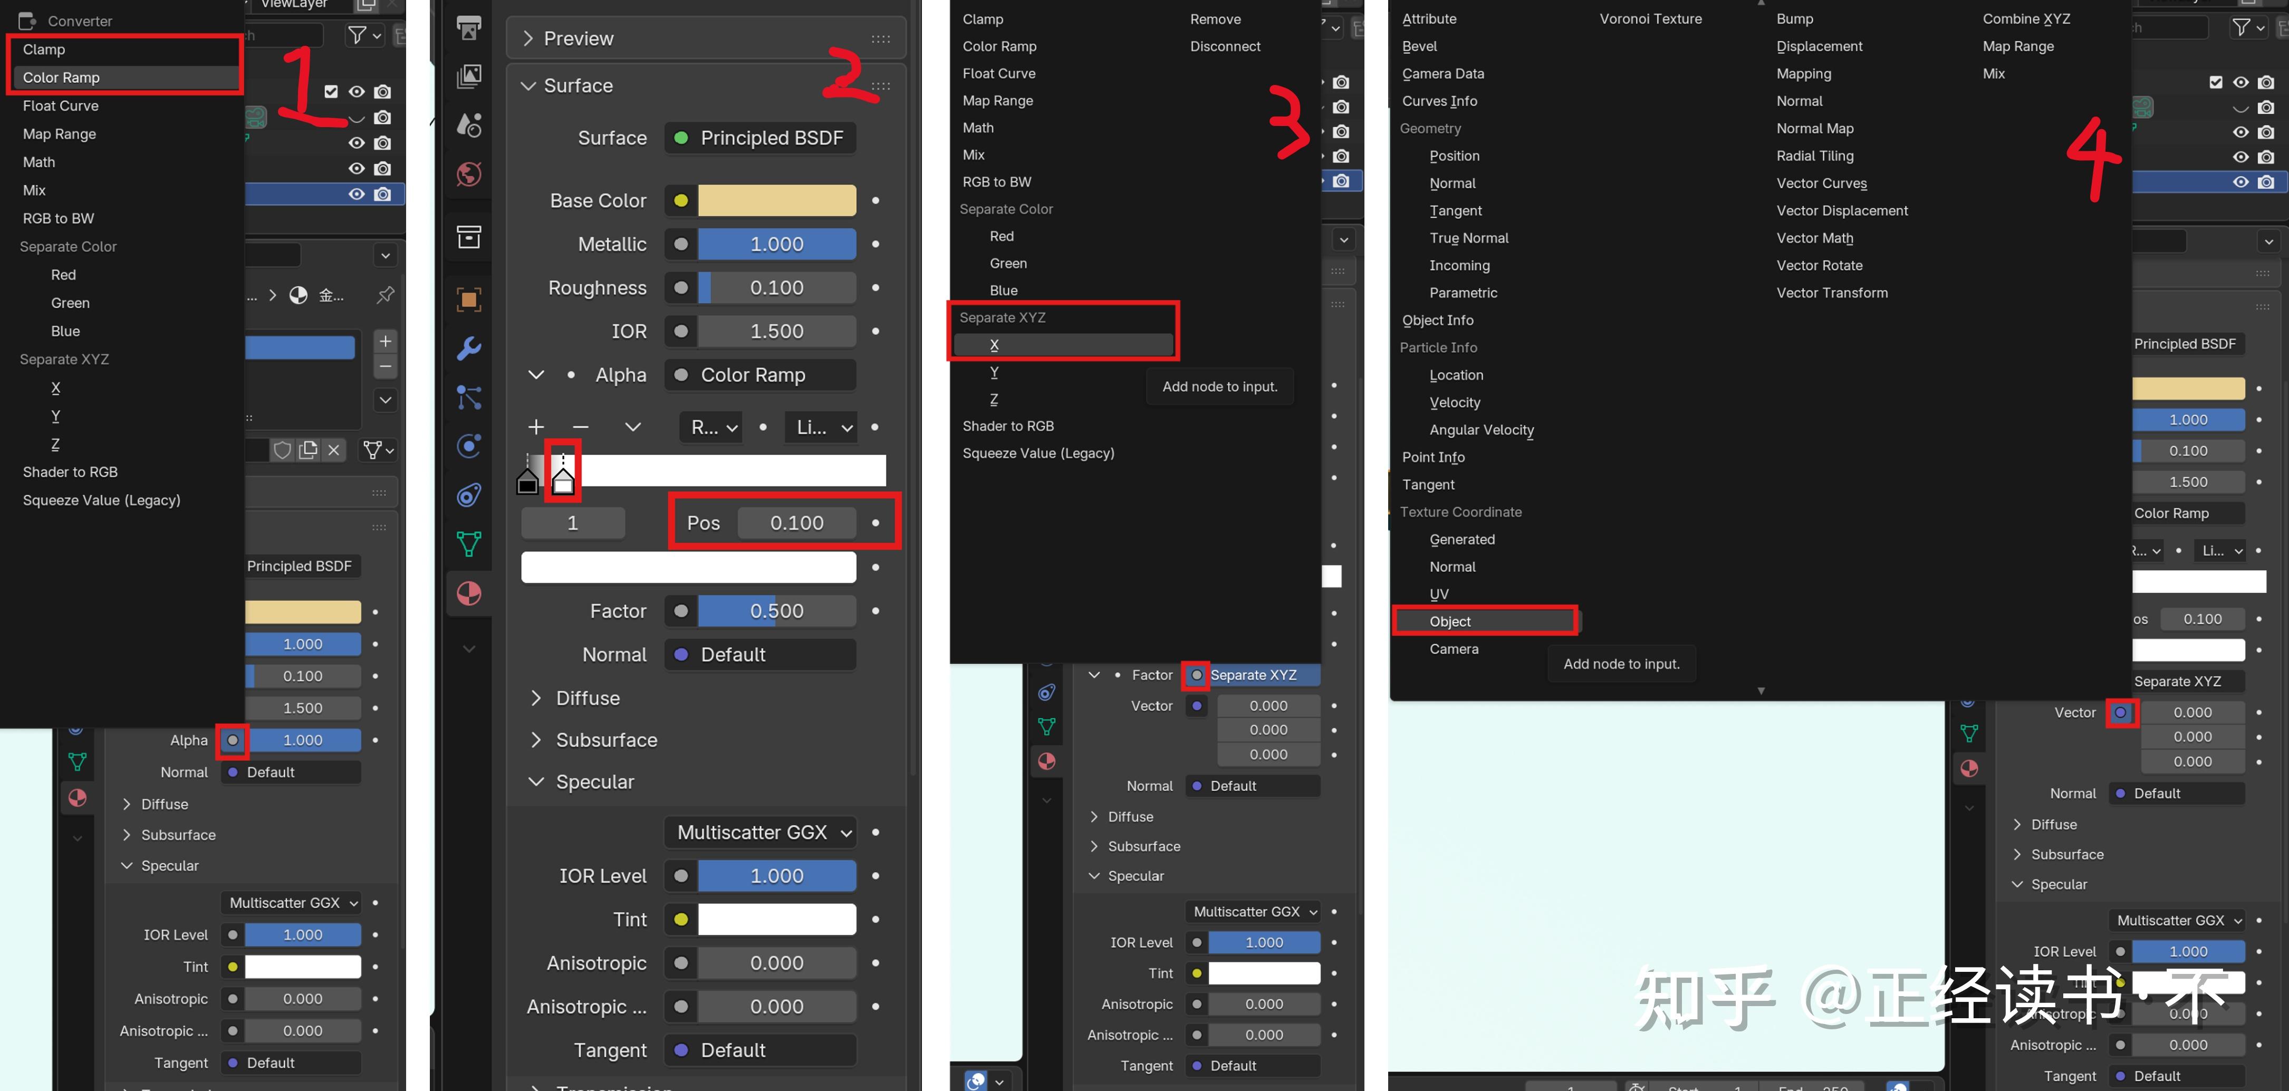
Task: Open the Output properties tab icon
Action: tap(468, 27)
